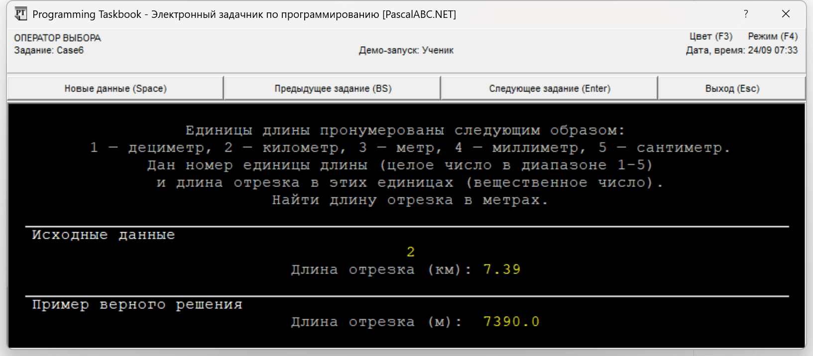Generate new data with Новые данные button
This screenshot has height=356, width=813.
pyautogui.click(x=116, y=89)
